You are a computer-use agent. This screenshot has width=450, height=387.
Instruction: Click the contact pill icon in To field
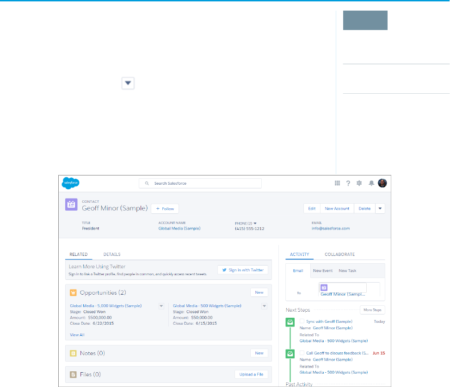point(324,287)
